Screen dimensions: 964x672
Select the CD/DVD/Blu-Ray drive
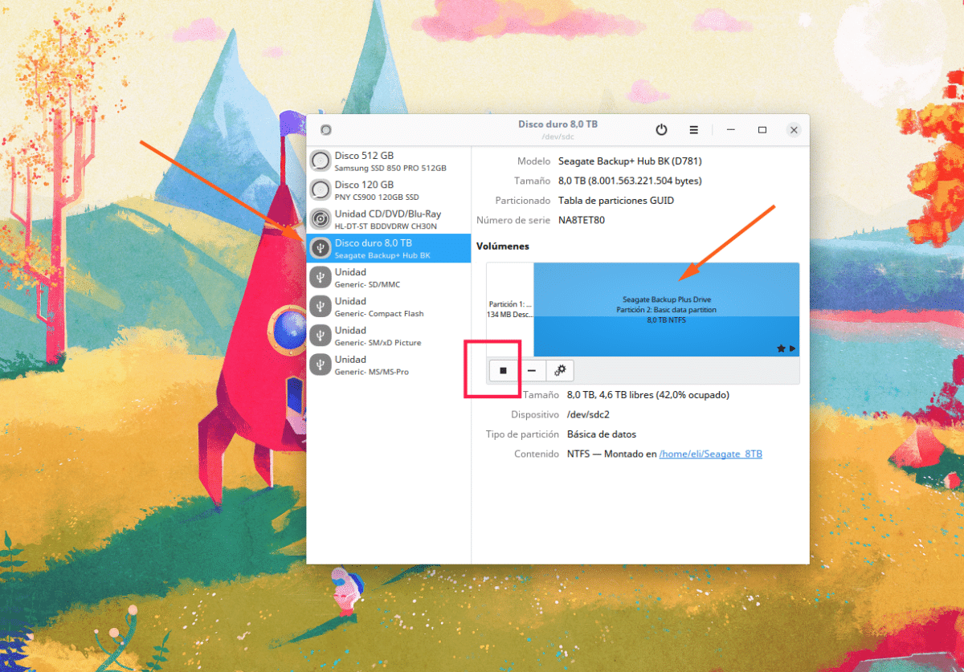pyautogui.click(x=389, y=219)
